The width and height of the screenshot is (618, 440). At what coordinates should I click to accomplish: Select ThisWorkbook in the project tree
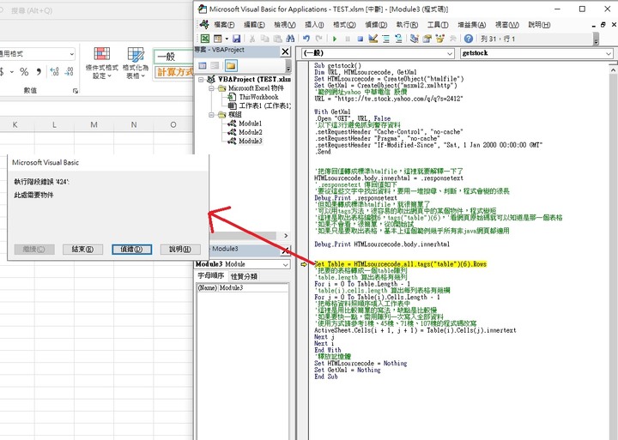258,97
